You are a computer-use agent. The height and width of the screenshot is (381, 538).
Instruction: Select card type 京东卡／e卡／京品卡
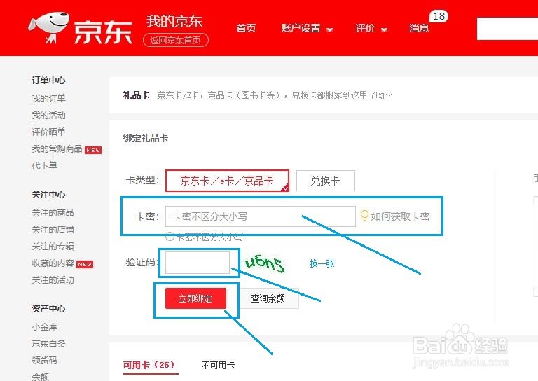coord(227,181)
